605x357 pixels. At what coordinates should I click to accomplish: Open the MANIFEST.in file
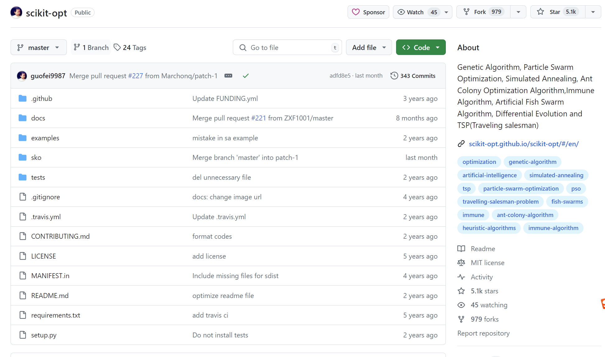(50, 276)
